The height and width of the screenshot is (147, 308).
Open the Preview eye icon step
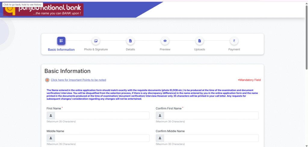tap(165, 41)
